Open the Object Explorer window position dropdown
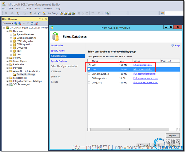 (40, 19)
